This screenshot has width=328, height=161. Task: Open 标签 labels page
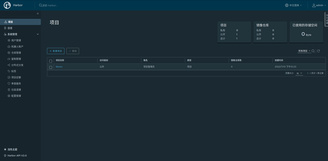14,71
